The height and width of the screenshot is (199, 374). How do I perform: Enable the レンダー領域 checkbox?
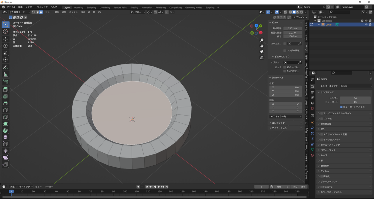[285, 50]
